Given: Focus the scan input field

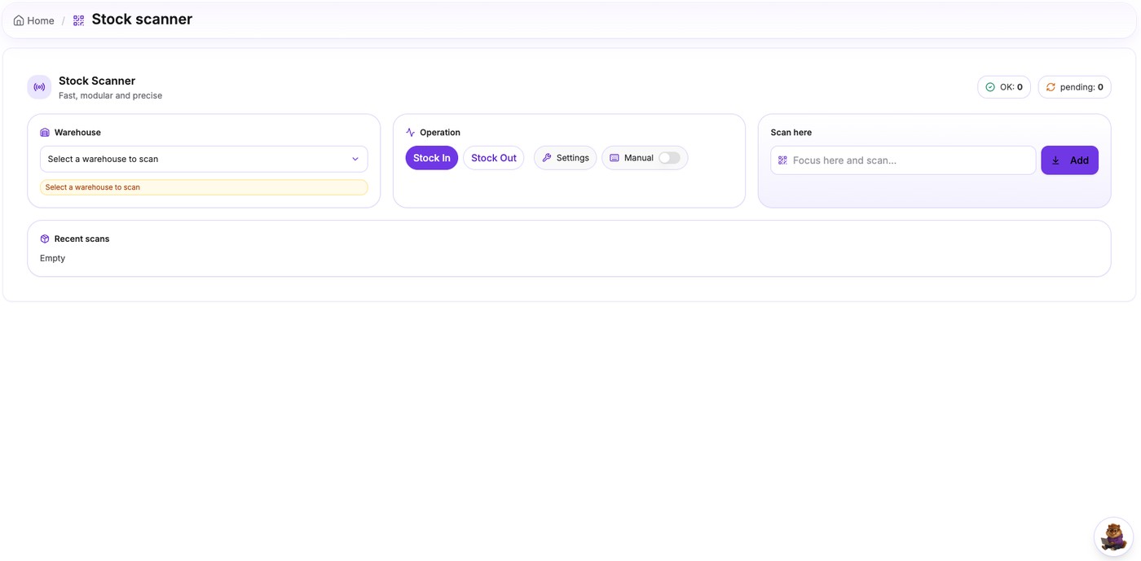Looking at the screenshot, I should coord(909,160).
